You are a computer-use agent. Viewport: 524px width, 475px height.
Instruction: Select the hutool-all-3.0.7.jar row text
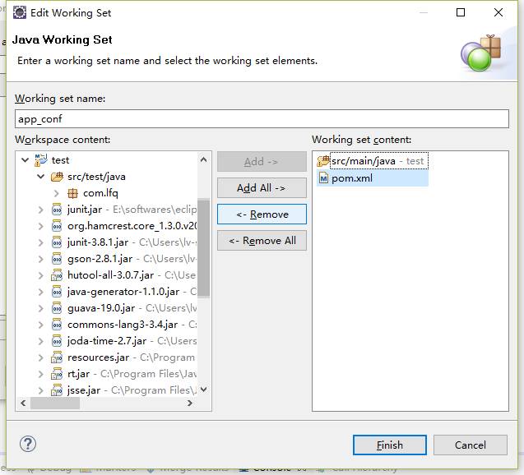pos(110,275)
